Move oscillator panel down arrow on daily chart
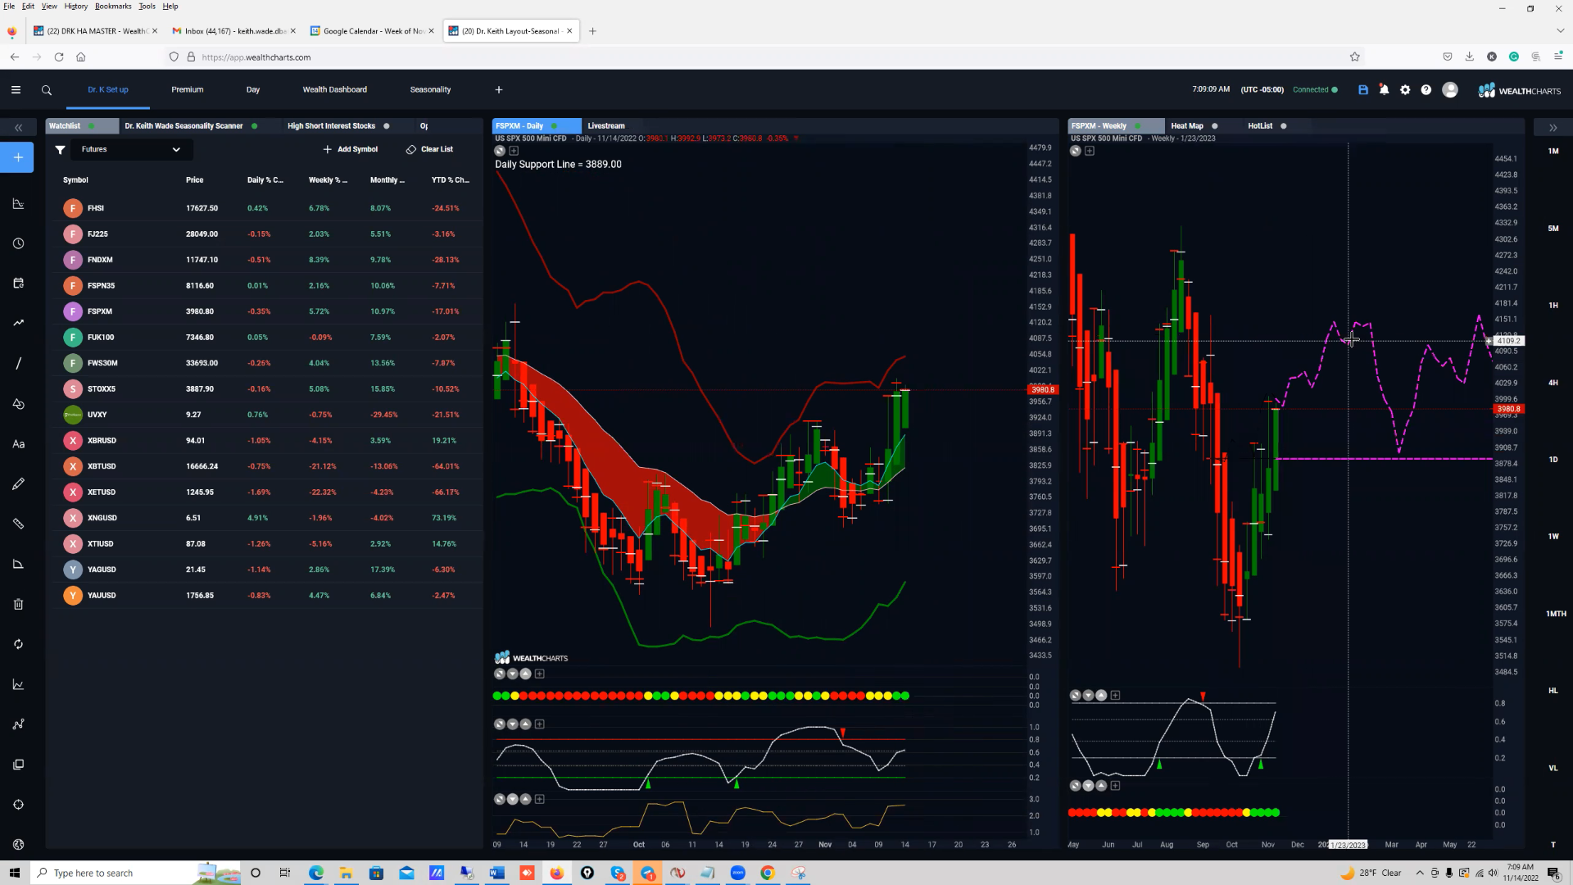This screenshot has height=885, width=1573. point(513,724)
